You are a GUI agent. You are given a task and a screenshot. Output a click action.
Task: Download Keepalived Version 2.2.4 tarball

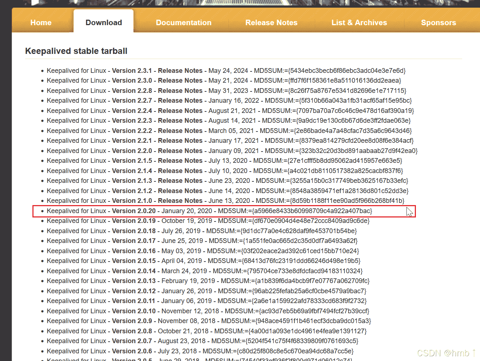click(132, 111)
